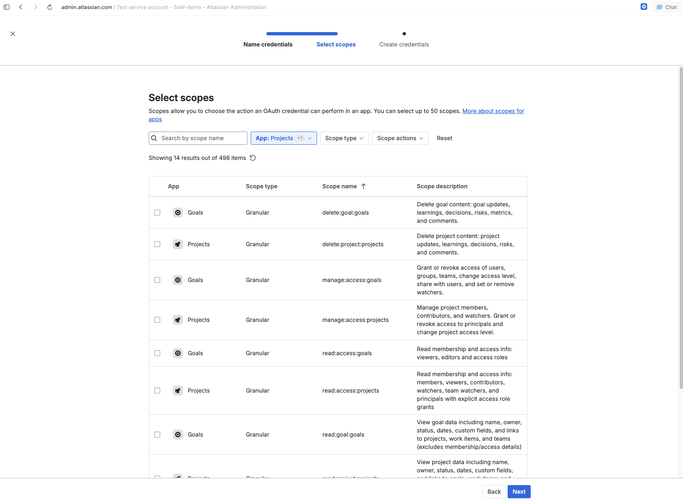Reload the page with the refresh icon
The width and height of the screenshot is (683, 504).
50,7
